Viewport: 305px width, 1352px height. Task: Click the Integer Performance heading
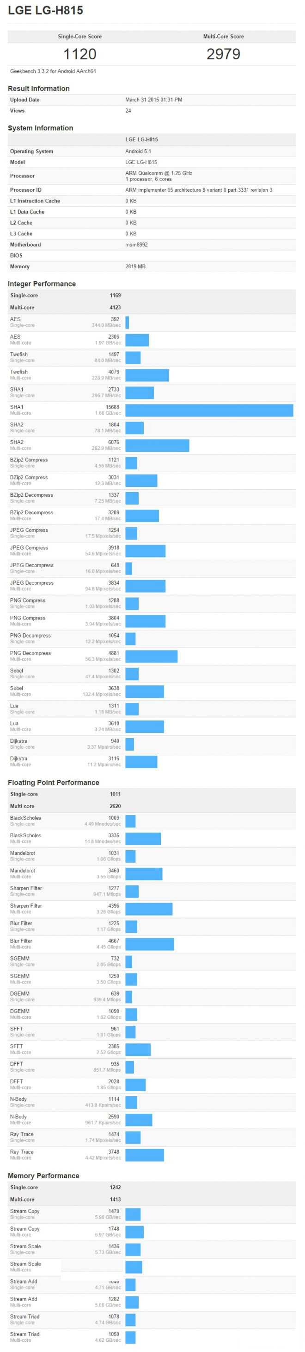pyautogui.click(x=42, y=284)
